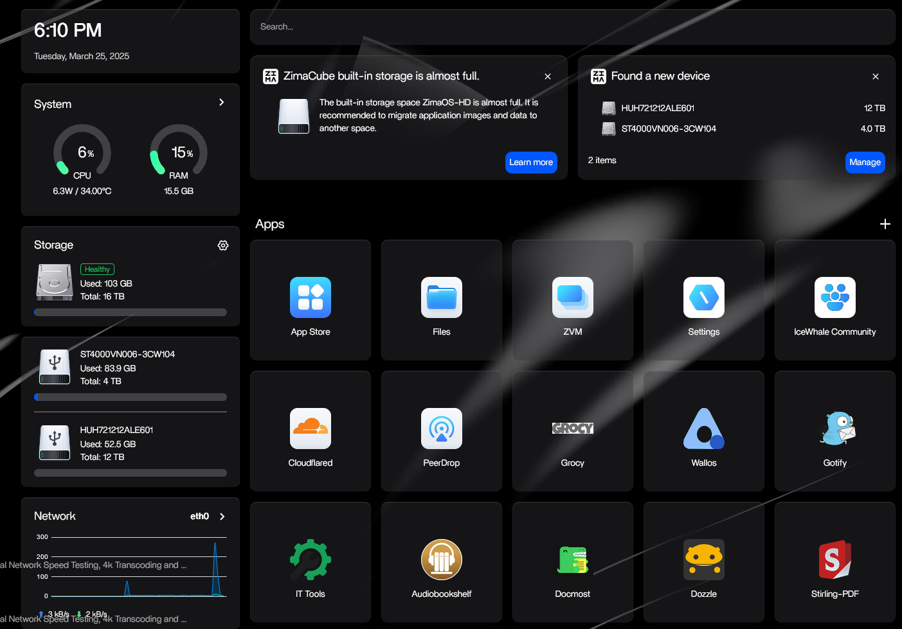Select the eth0 network interface
This screenshot has width=902, height=629.
[x=199, y=516]
